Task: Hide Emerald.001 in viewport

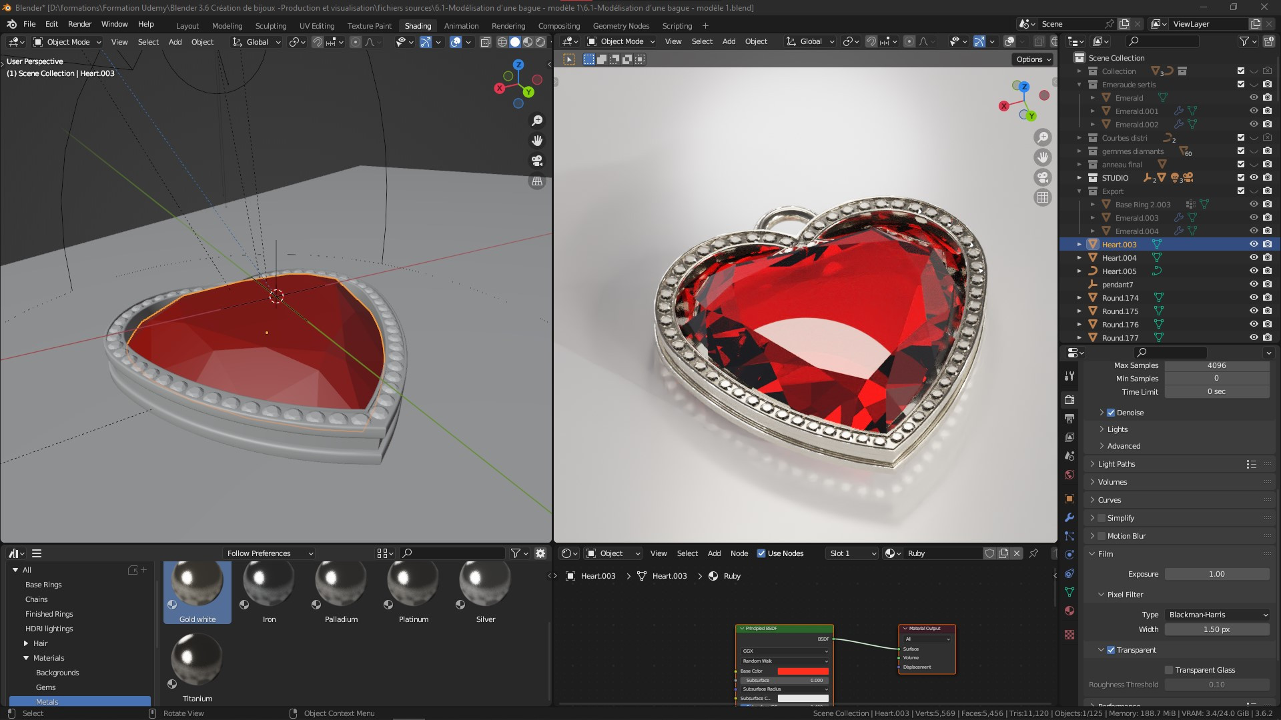Action: click(1254, 111)
